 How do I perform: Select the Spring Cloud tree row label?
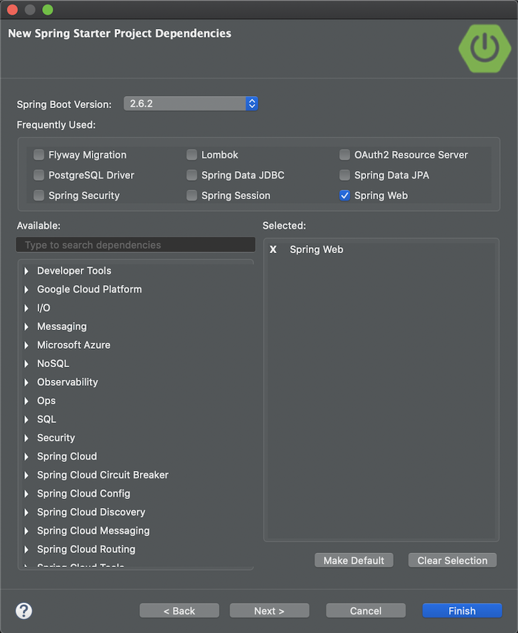click(x=67, y=457)
